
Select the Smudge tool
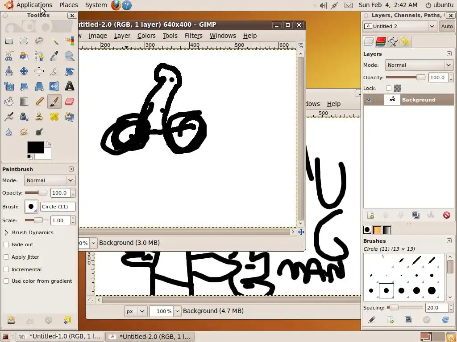24,132
